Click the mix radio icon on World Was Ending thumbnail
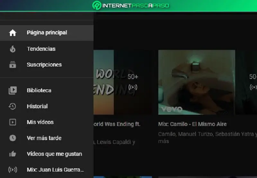Viewport: 257px width, 178px height. [x=133, y=87]
